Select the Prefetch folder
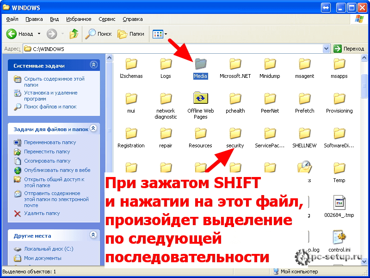Screen dimensions: 370x278 (304, 103)
